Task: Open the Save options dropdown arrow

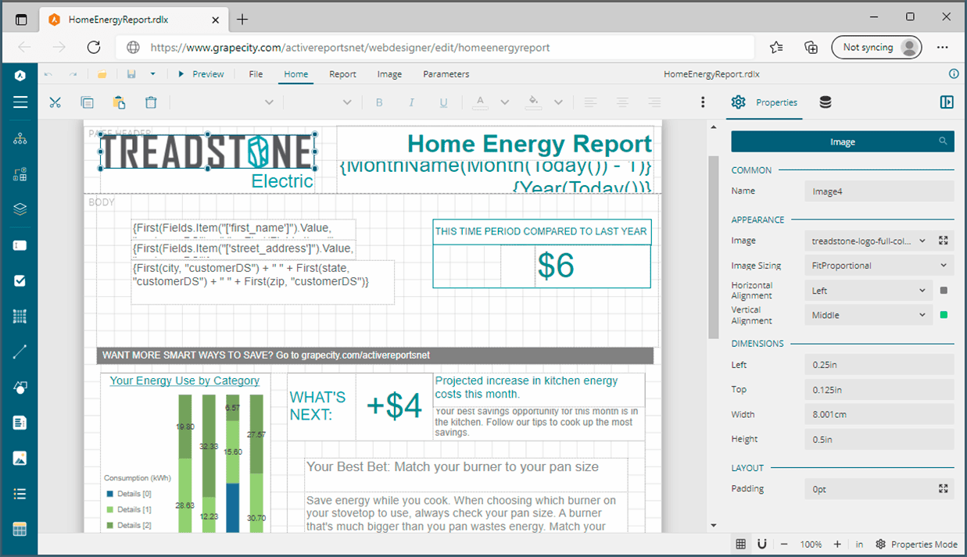Action: coord(152,74)
